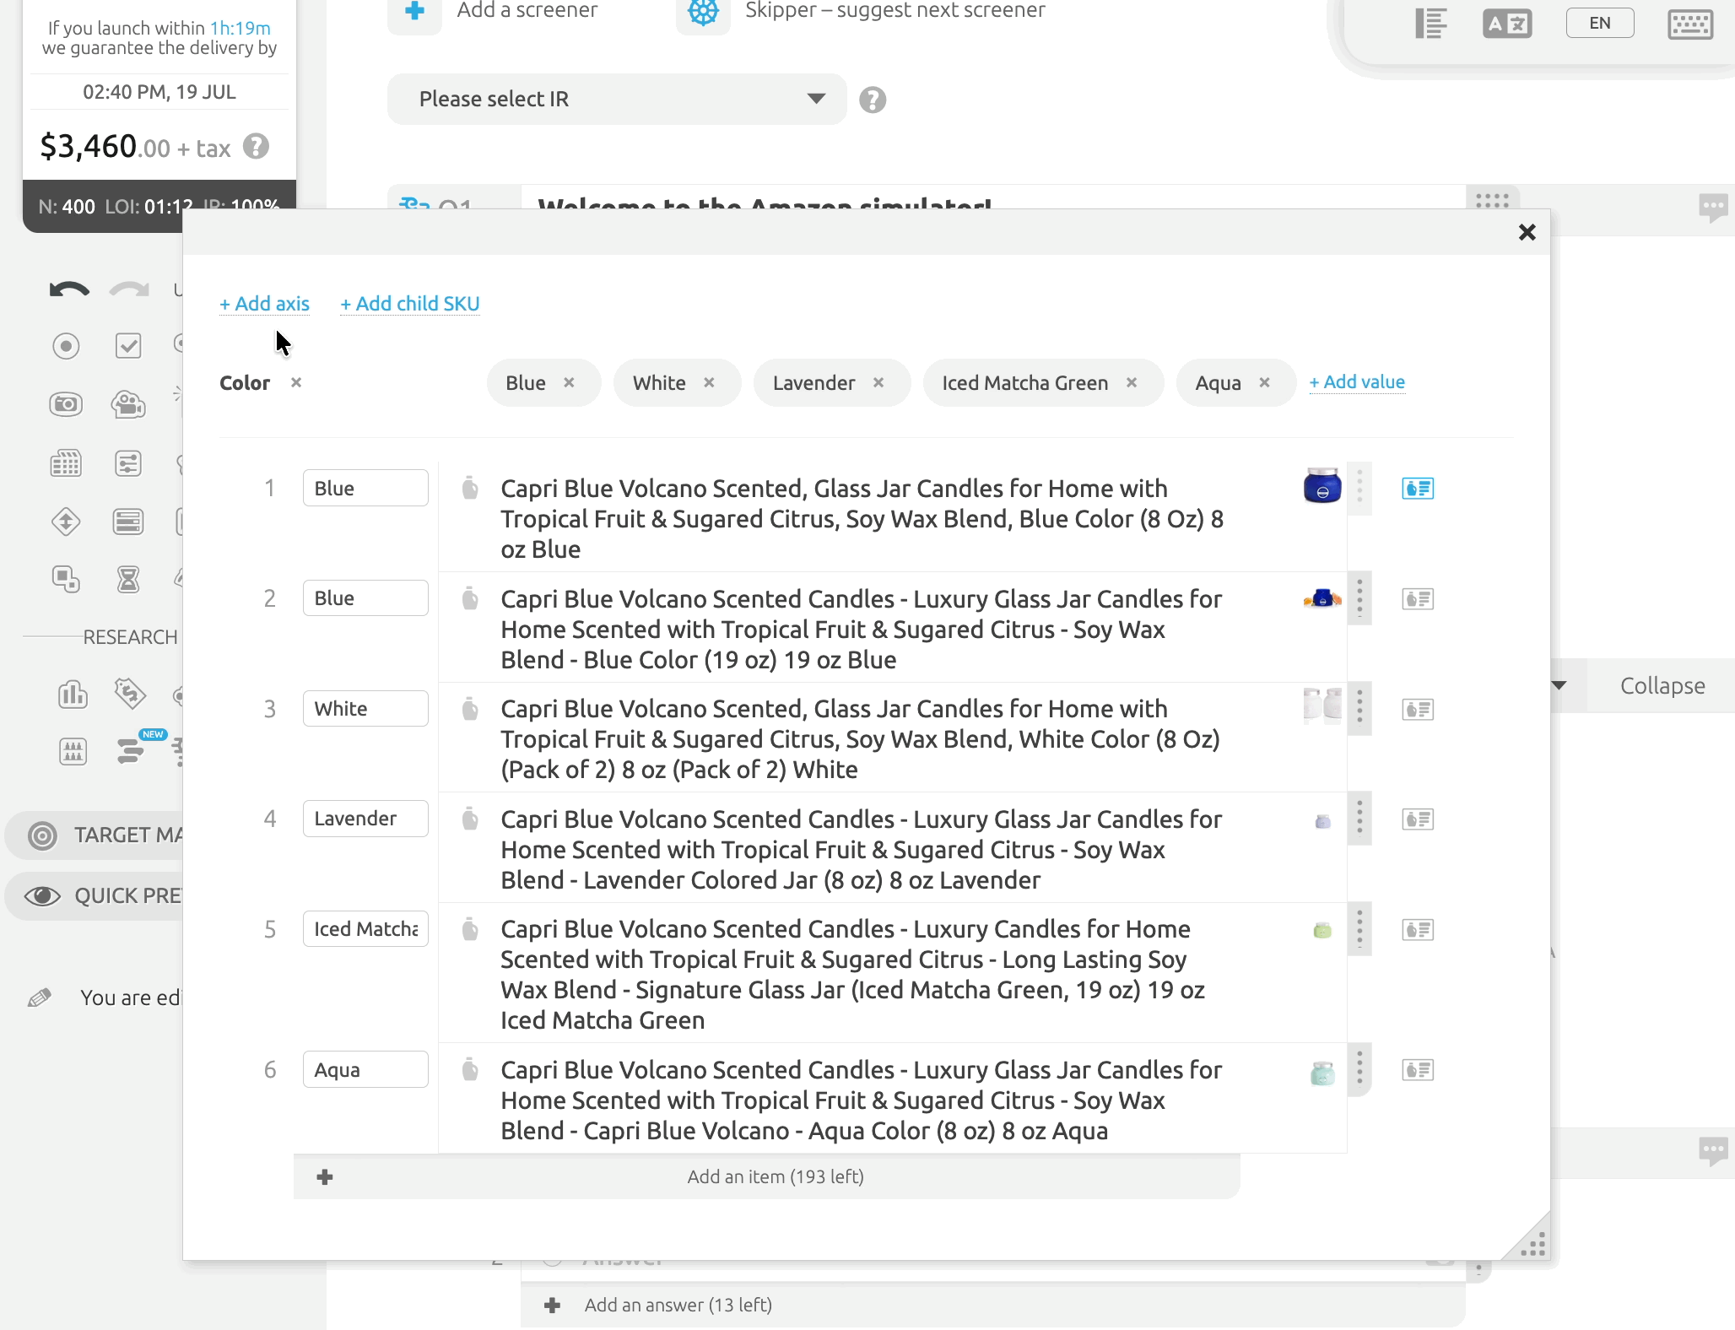1735x1330 pixels.
Task: Remove the Aqua color value chip
Action: point(1264,382)
